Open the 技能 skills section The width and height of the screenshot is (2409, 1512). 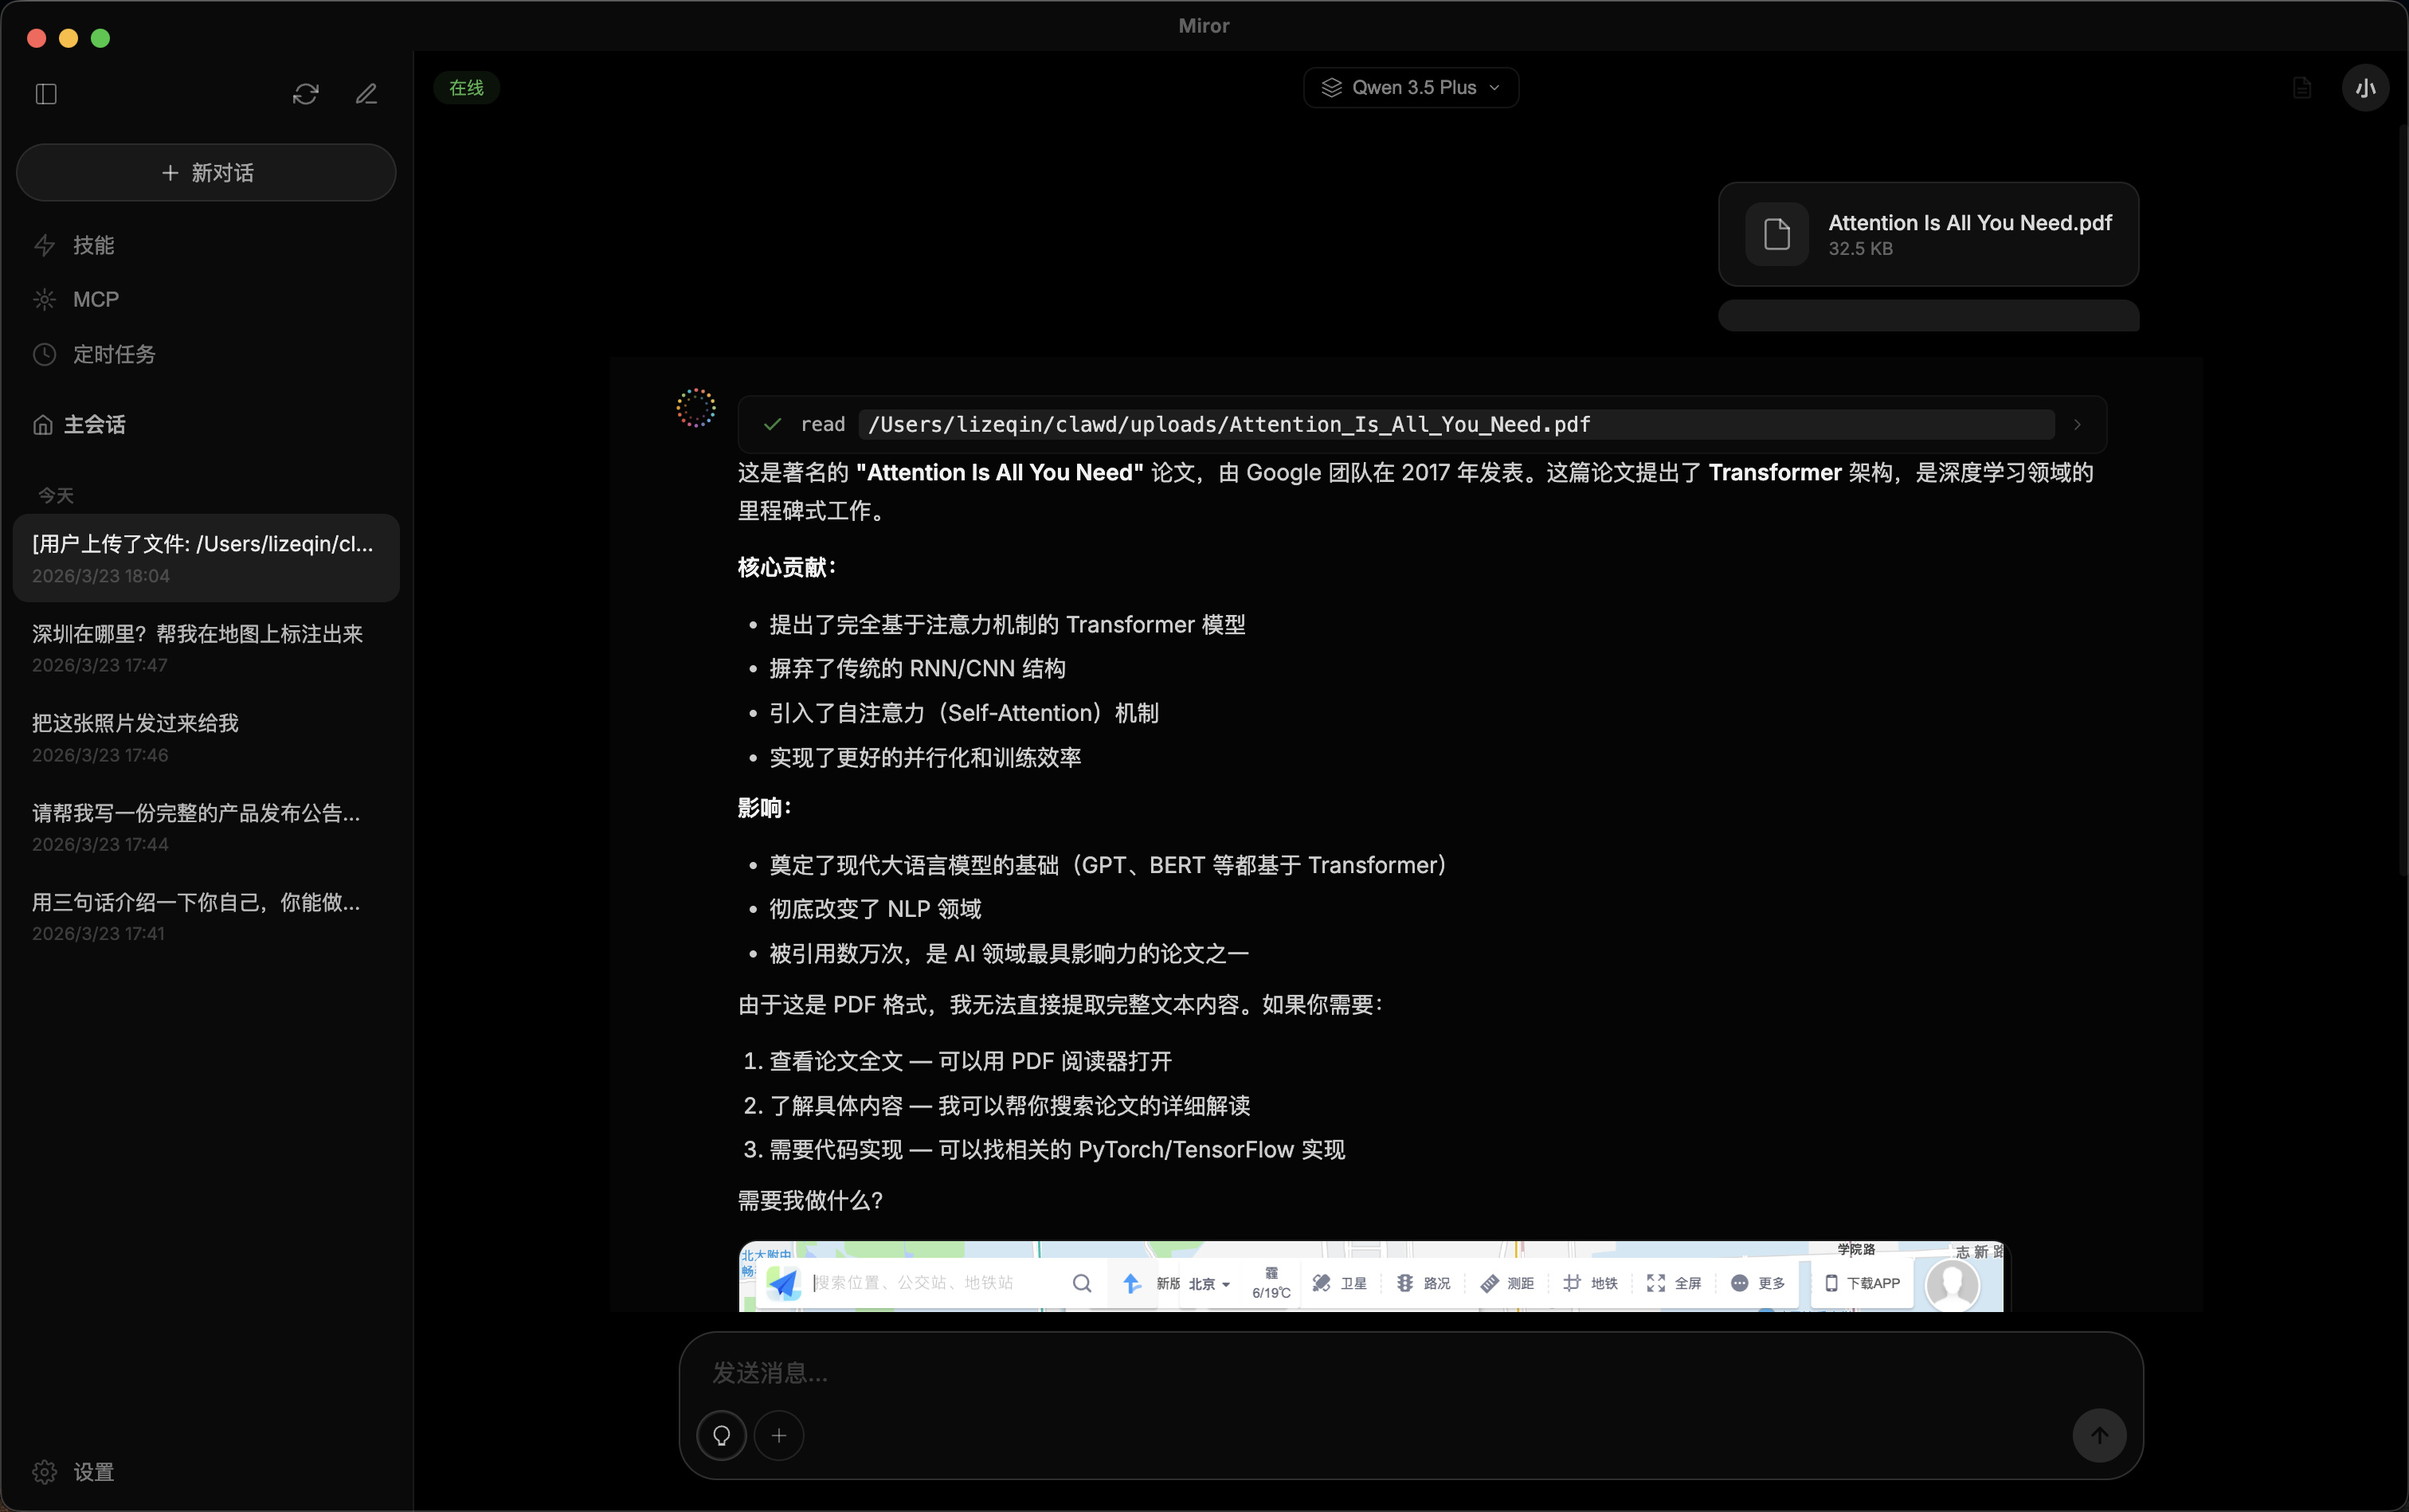pos(95,244)
